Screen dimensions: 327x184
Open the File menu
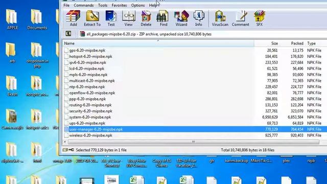(x=66, y=5)
